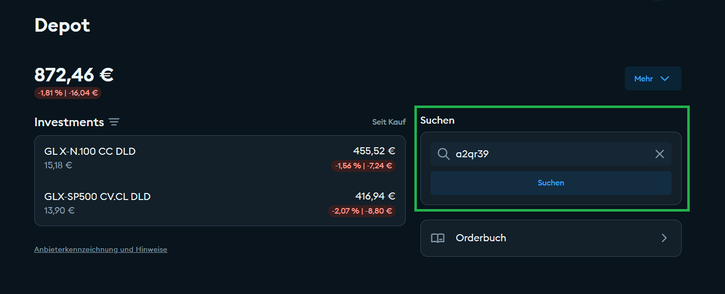725x294 pixels.
Task: Open Anbieterkennzeichnung und Hinweise link
Action: (101, 249)
